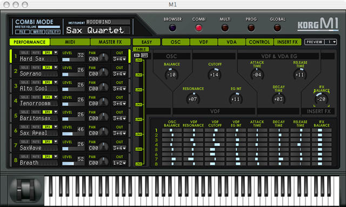Click the PAN knob for Tenorroomm

tap(104, 102)
